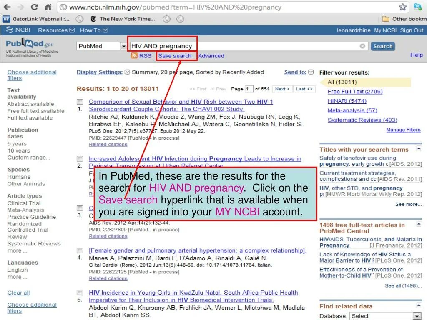The width and height of the screenshot is (427, 320).
Task: Click See more titles with search terms
Action: [x=409, y=204]
